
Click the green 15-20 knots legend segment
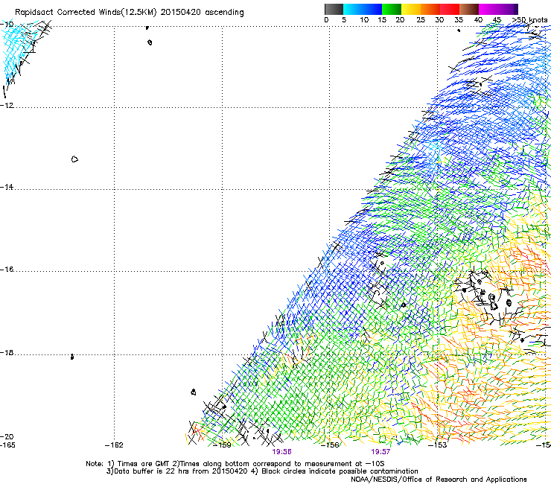pyautogui.click(x=392, y=9)
